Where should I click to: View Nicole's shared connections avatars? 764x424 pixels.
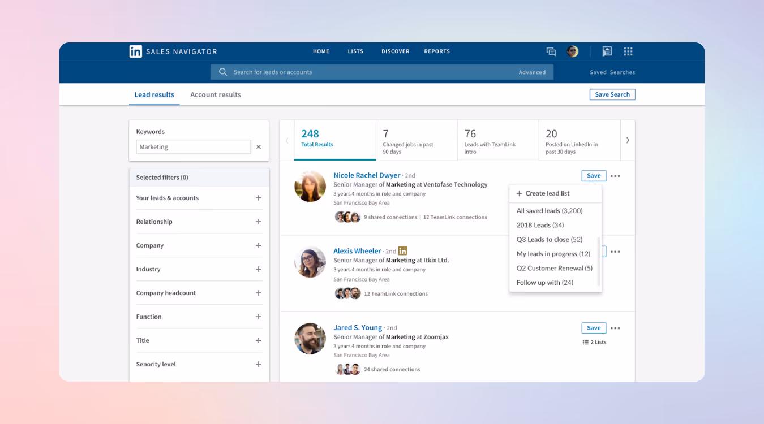[x=347, y=217]
